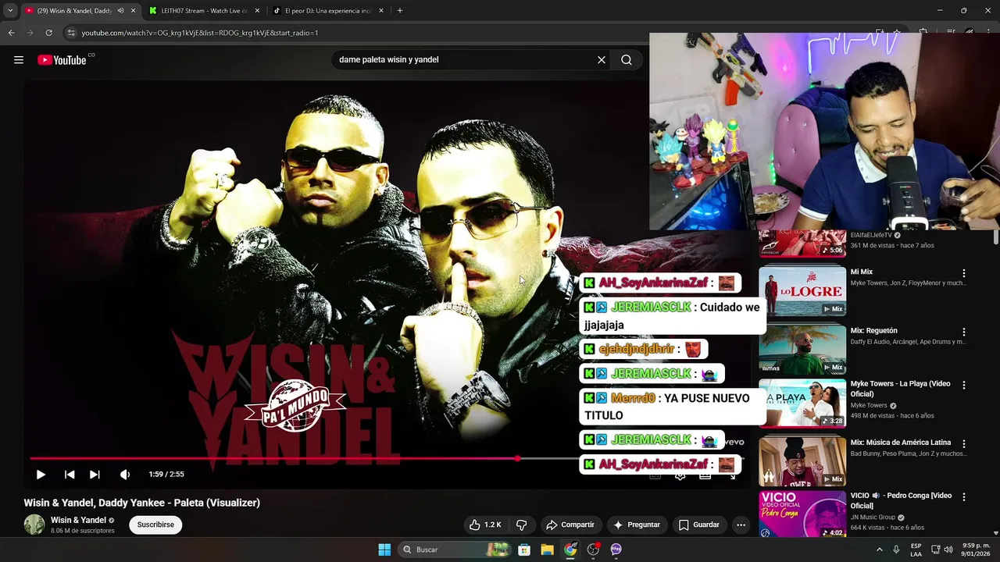Open the three-dot more actions below the video
Viewport: 1000px width, 562px height.
[741, 525]
